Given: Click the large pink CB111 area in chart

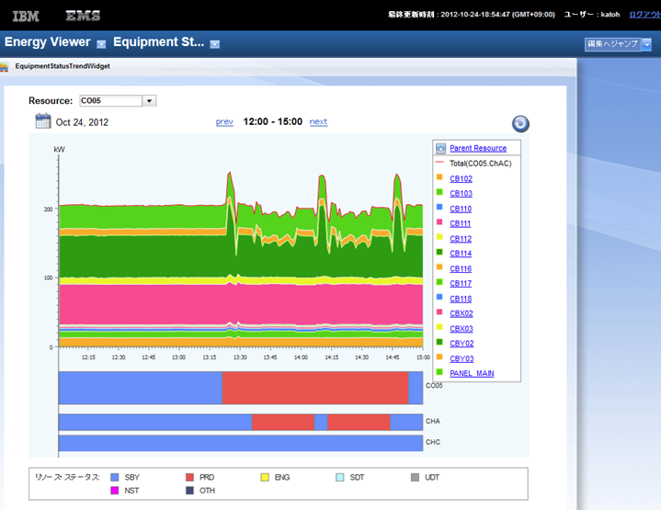Looking at the screenshot, I should click(x=241, y=304).
